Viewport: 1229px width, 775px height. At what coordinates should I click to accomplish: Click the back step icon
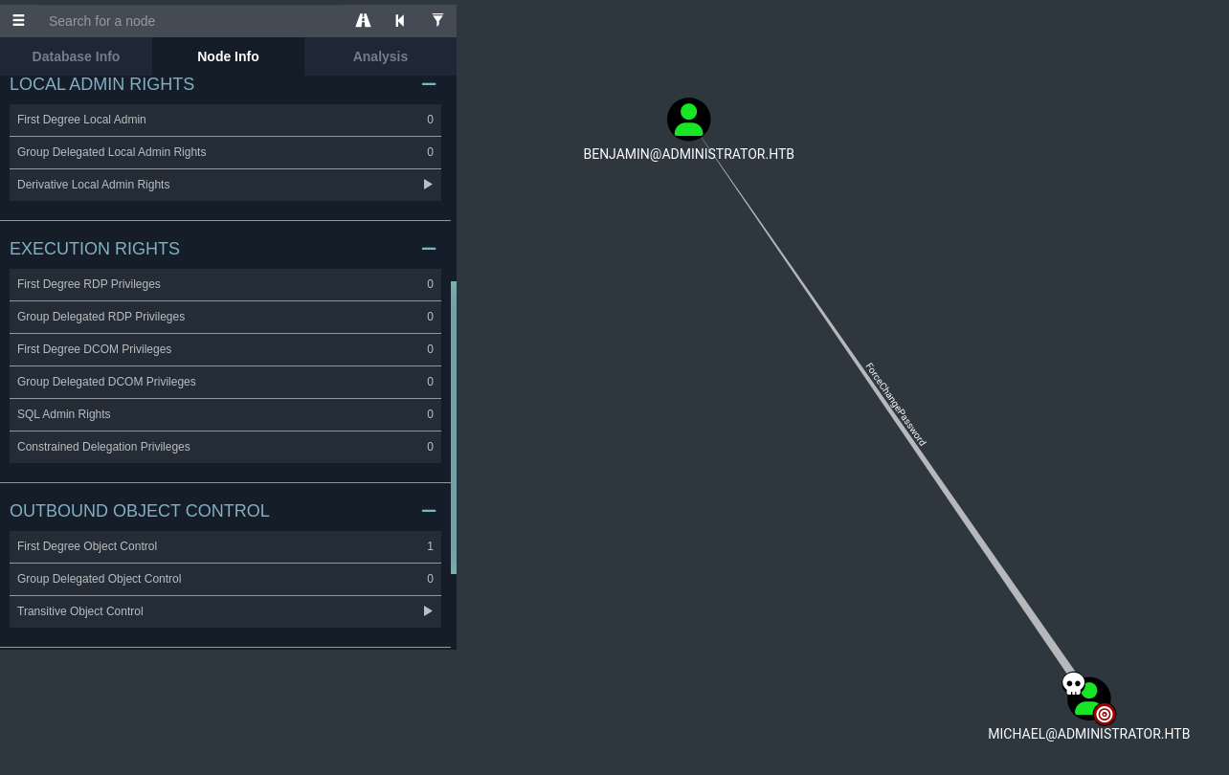400,20
